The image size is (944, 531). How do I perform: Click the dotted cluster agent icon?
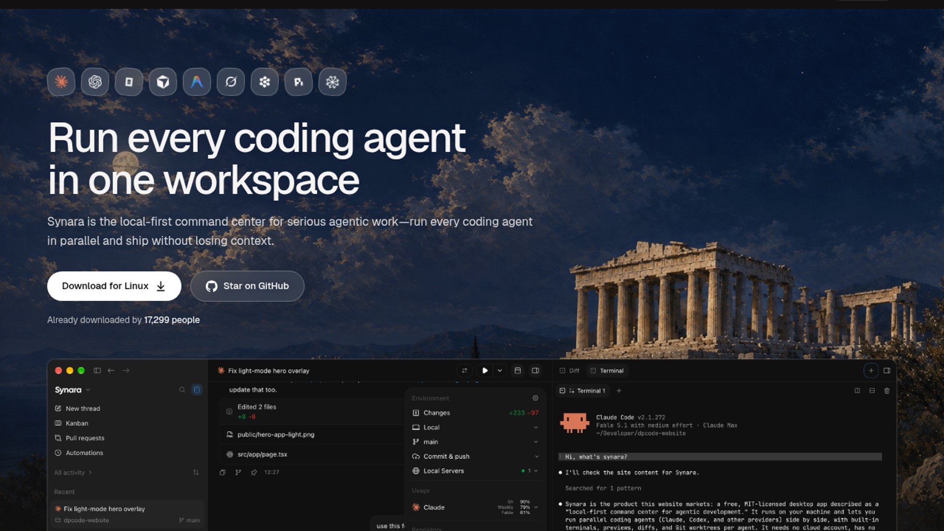(x=265, y=82)
